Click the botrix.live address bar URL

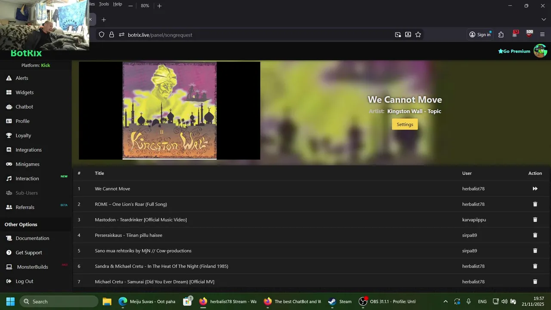point(160,35)
